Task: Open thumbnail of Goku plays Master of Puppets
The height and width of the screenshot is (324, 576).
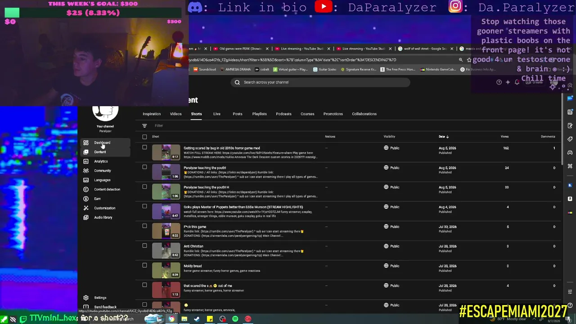Action: pos(166,211)
